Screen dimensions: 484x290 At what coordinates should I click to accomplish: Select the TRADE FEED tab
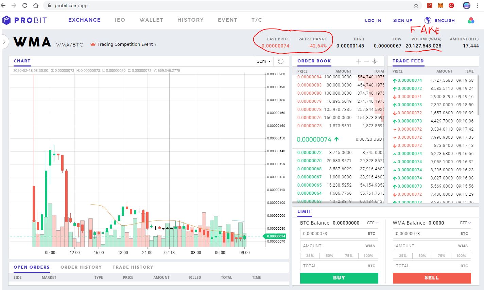(408, 61)
